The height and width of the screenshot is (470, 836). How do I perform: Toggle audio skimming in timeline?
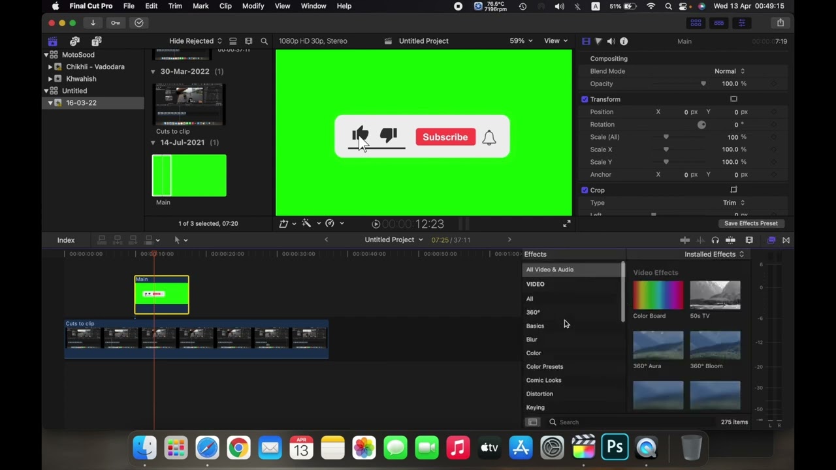pos(700,240)
